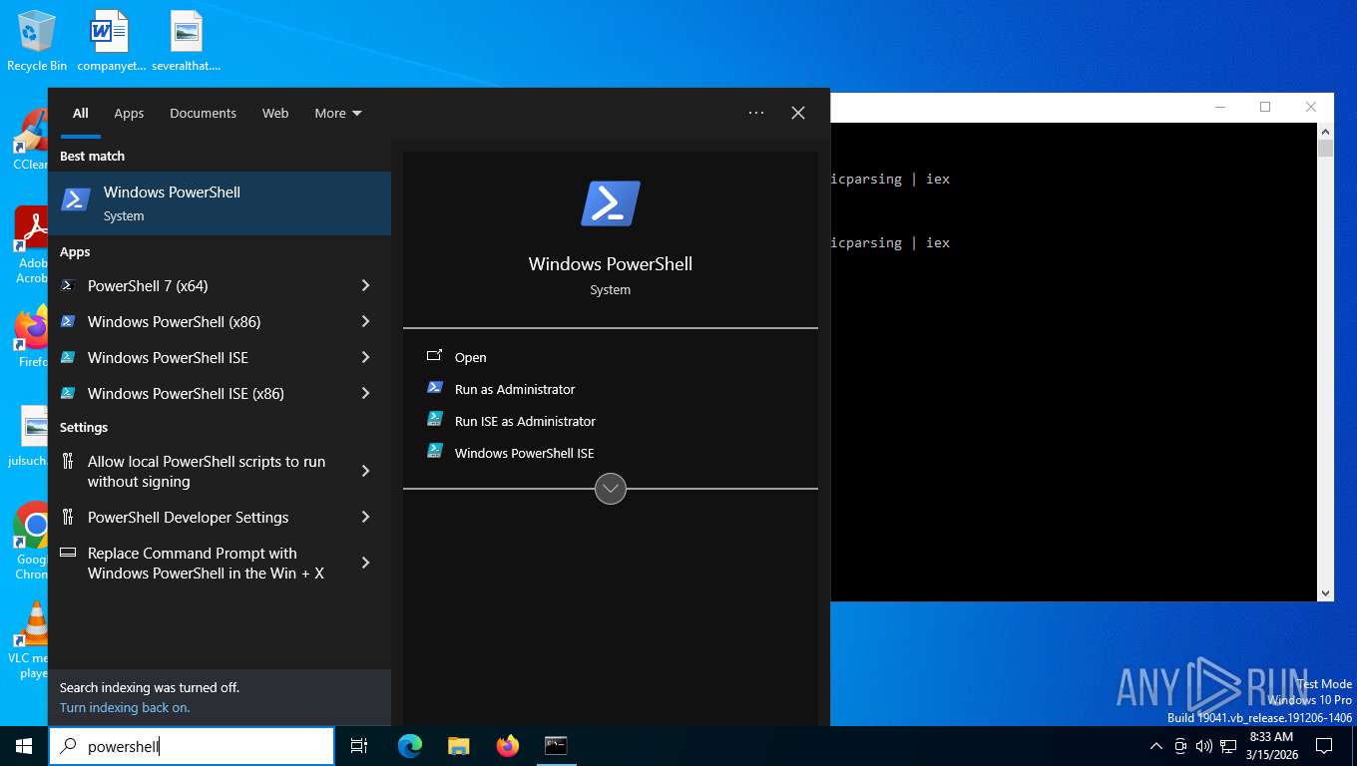Close the search panel with X
This screenshot has height=766, width=1357.
(798, 113)
